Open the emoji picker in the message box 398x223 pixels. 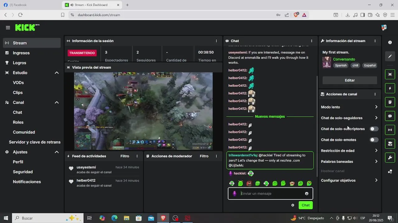(x=307, y=194)
